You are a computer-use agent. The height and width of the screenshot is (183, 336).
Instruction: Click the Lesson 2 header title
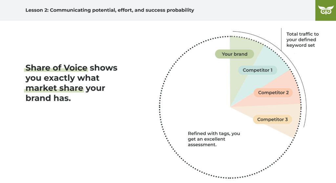pos(110,10)
